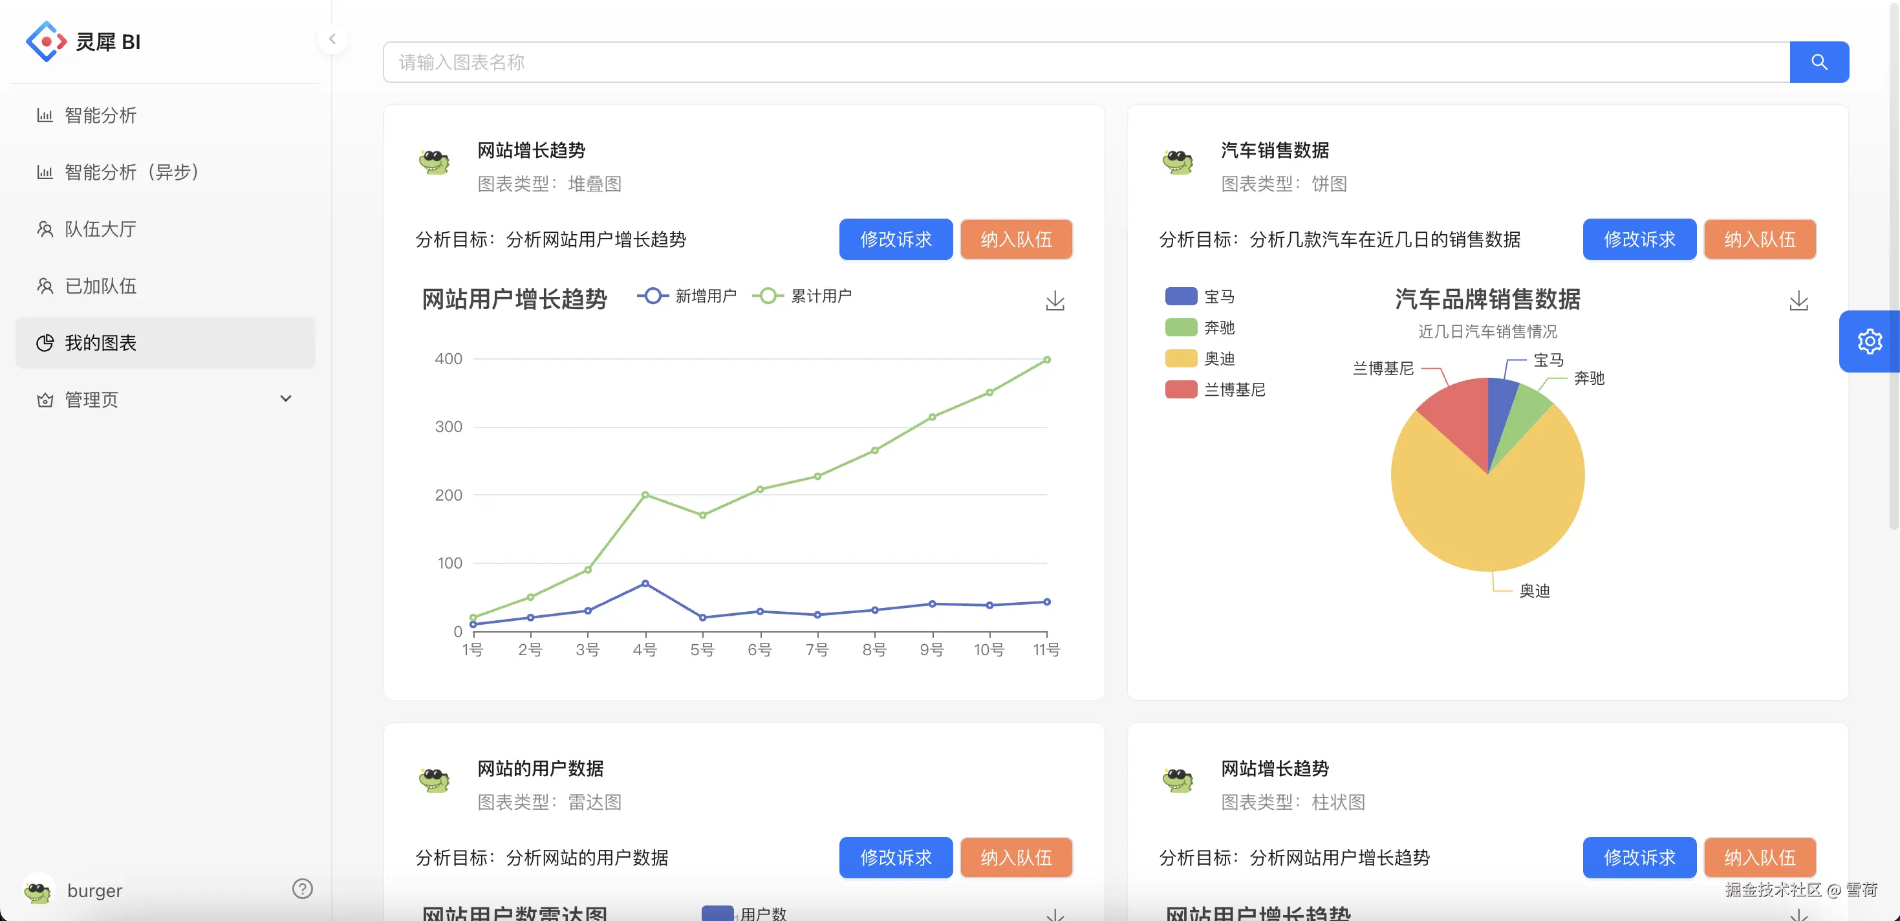
Task: Go to 队伍大厅 in sidebar
Action: (100, 230)
